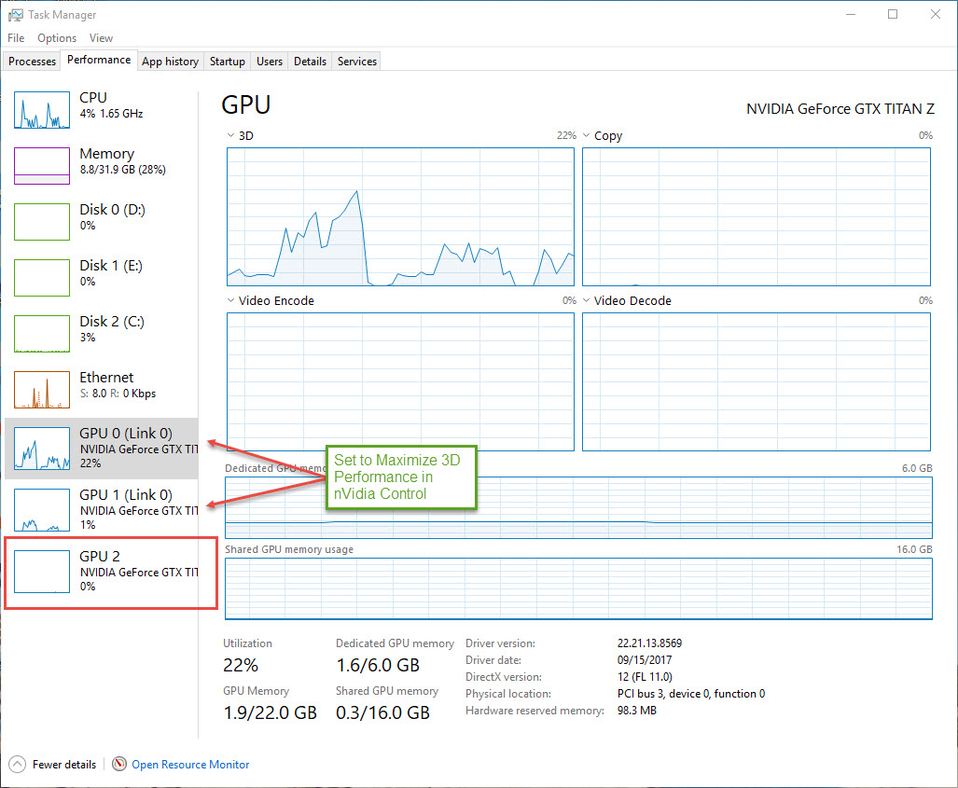Select the GPU 1 (Link 0) graph thumbnail

(x=42, y=507)
